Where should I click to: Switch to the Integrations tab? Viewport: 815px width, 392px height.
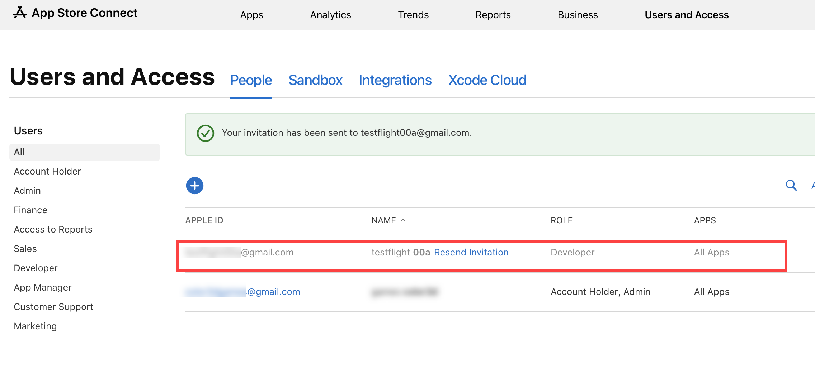pyautogui.click(x=395, y=80)
